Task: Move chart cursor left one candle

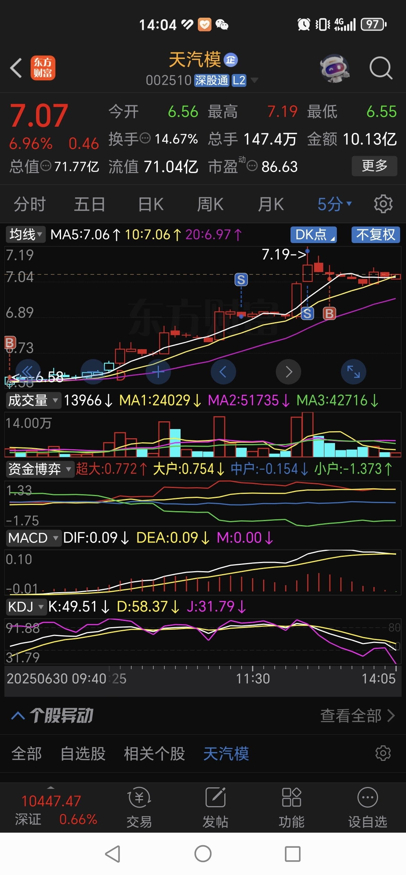Action: 223,372
